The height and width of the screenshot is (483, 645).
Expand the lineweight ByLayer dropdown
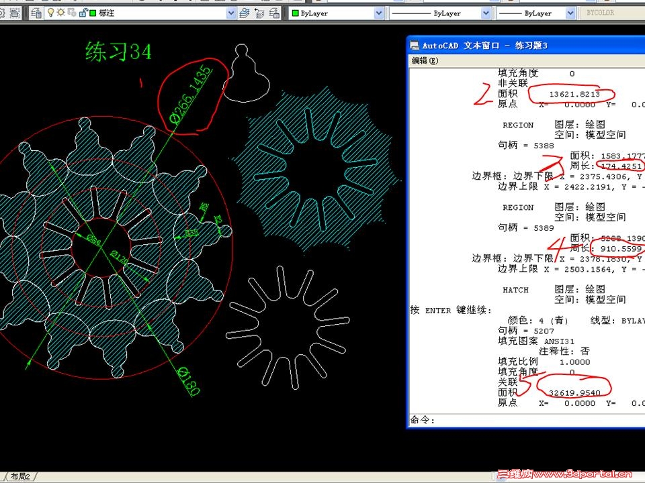click(570, 13)
